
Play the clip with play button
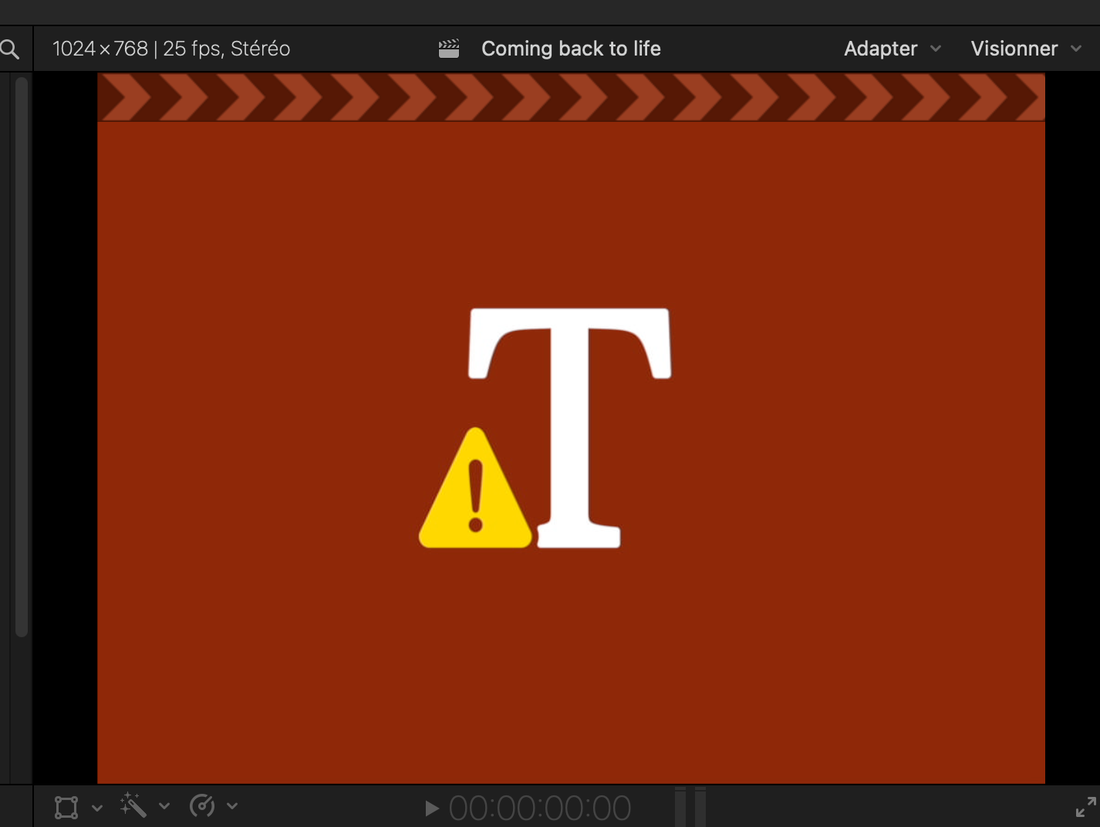point(432,808)
